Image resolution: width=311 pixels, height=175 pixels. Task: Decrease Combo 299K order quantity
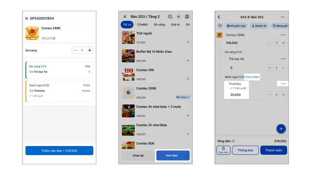(x=270, y=43)
